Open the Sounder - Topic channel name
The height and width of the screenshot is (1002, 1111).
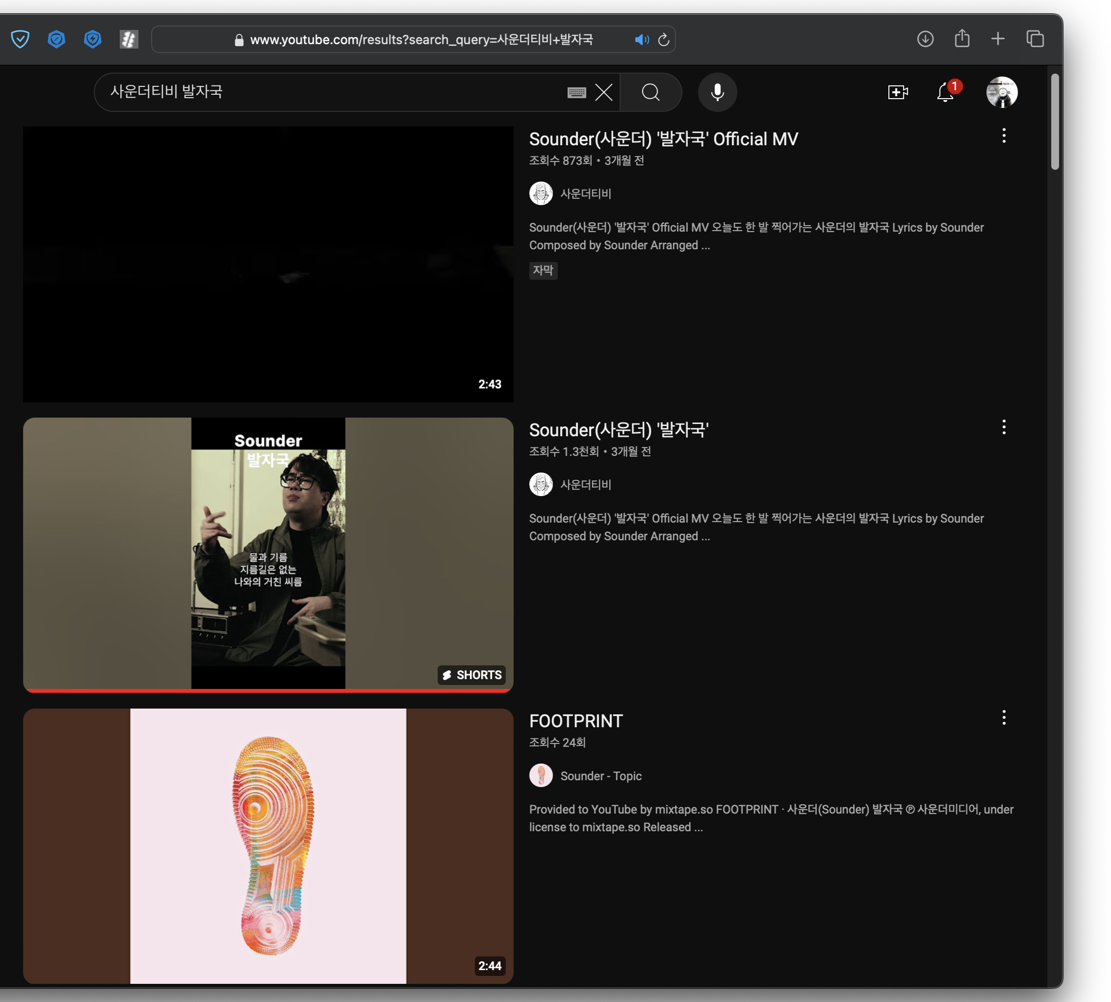point(601,776)
